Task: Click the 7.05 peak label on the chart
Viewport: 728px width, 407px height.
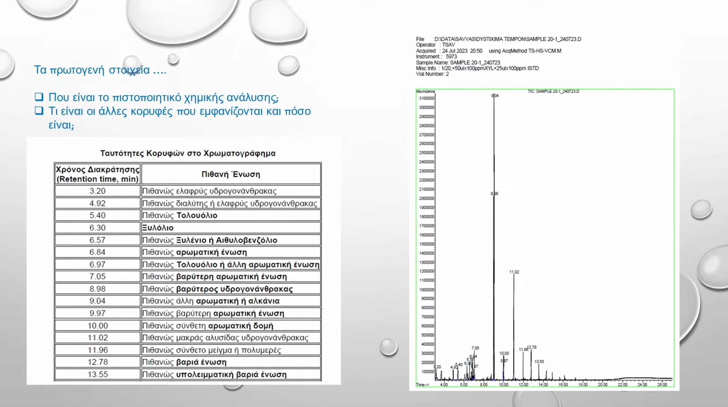Action: pyautogui.click(x=475, y=348)
